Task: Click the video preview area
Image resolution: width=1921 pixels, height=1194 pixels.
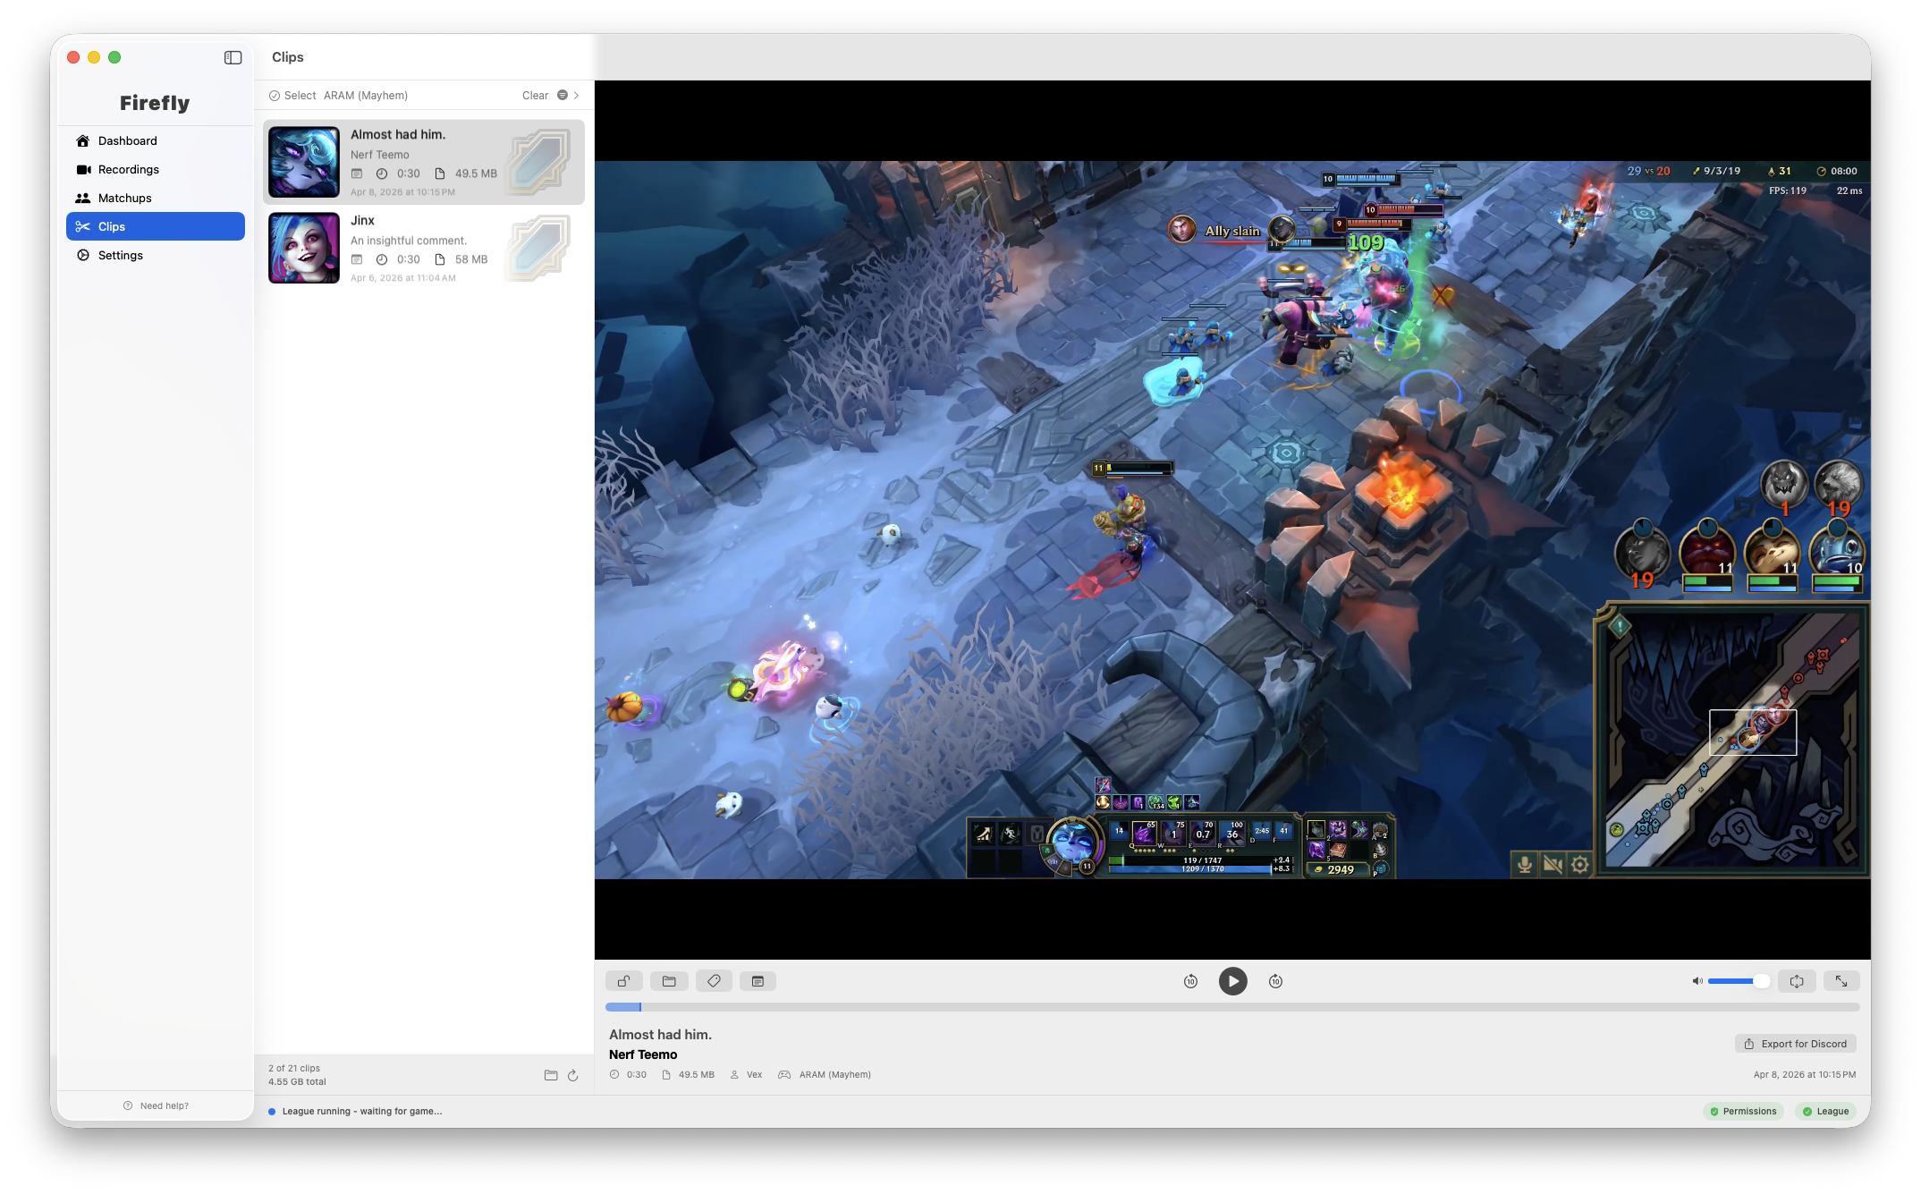Action: (1232, 520)
